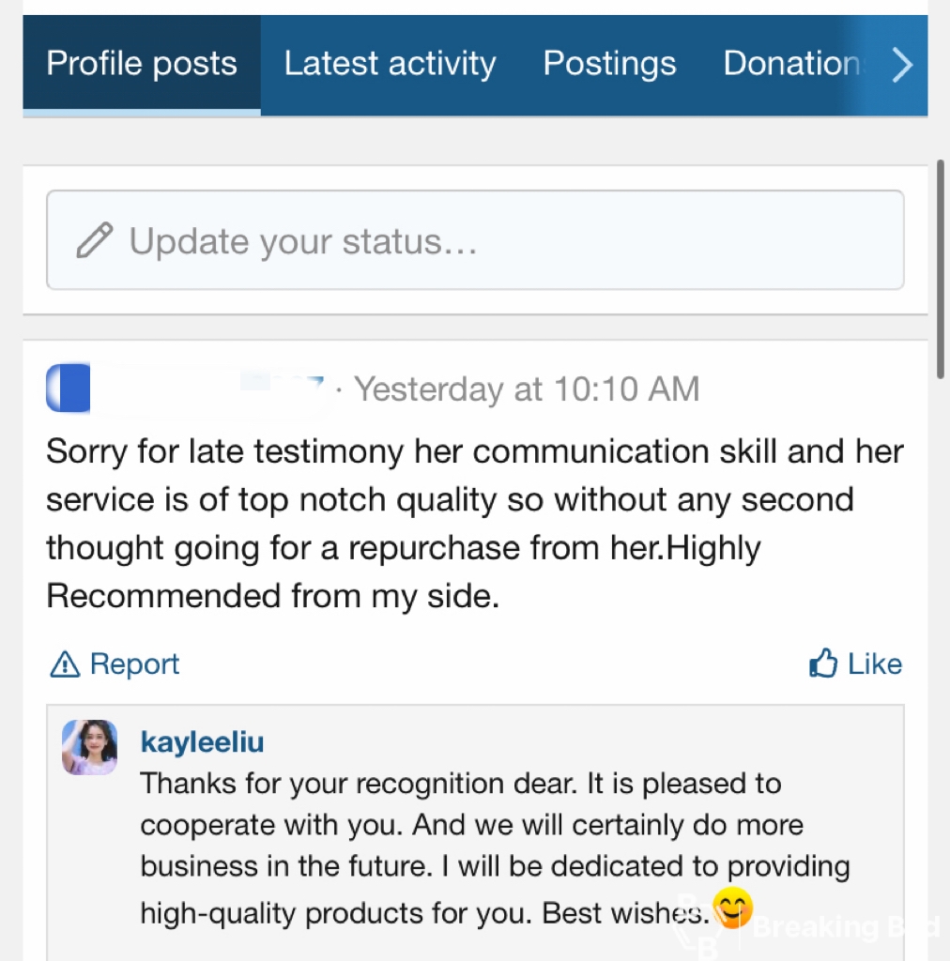
Task: Click the Breaking Bad watermark logo
Action: [x=807, y=927]
